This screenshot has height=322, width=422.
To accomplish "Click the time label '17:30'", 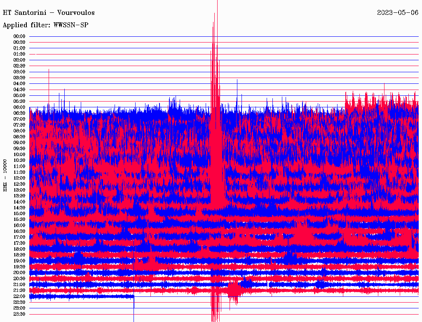I will 19,243.
